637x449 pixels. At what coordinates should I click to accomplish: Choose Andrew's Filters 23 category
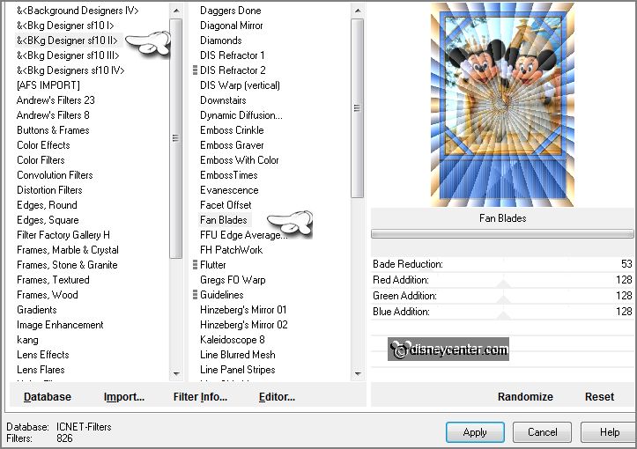tap(56, 100)
